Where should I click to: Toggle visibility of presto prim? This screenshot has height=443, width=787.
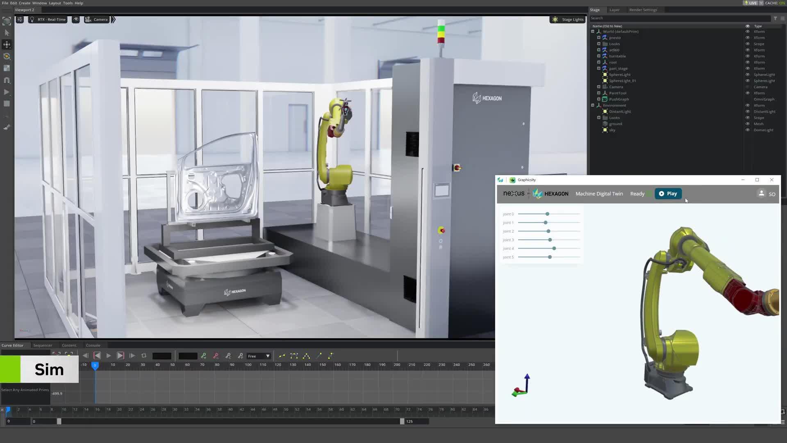pyautogui.click(x=747, y=38)
